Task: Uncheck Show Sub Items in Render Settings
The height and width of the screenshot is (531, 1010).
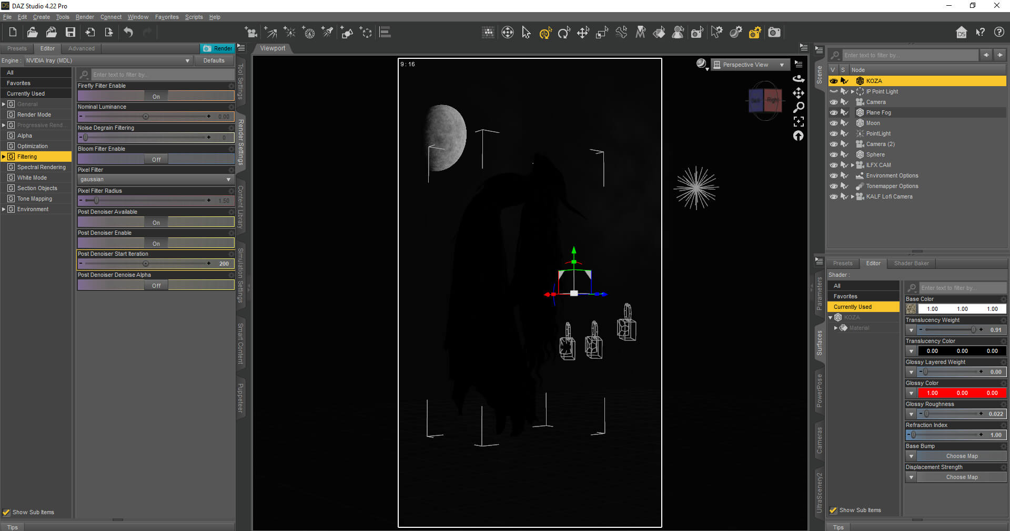Action: pyautogui.click(x=6, y=512)
